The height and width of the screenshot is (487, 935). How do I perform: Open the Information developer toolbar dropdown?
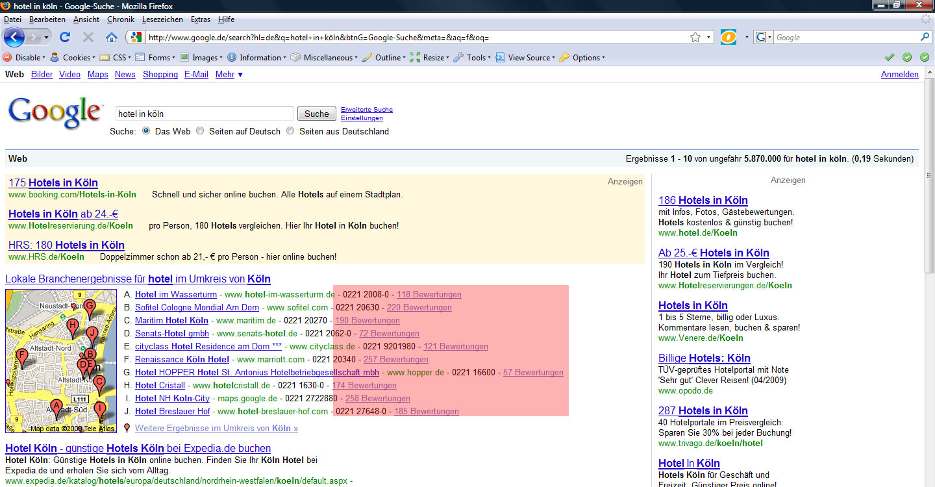click(x=257, y=57)
